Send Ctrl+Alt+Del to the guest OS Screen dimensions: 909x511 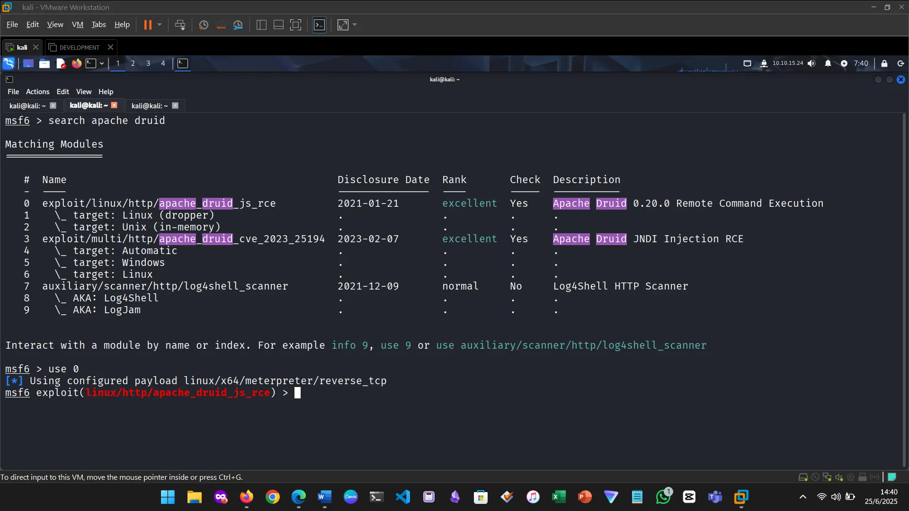point(180,25)
